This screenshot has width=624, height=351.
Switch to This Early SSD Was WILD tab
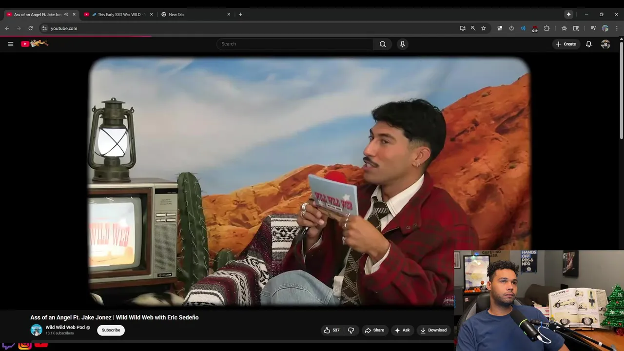click(117, 14)
